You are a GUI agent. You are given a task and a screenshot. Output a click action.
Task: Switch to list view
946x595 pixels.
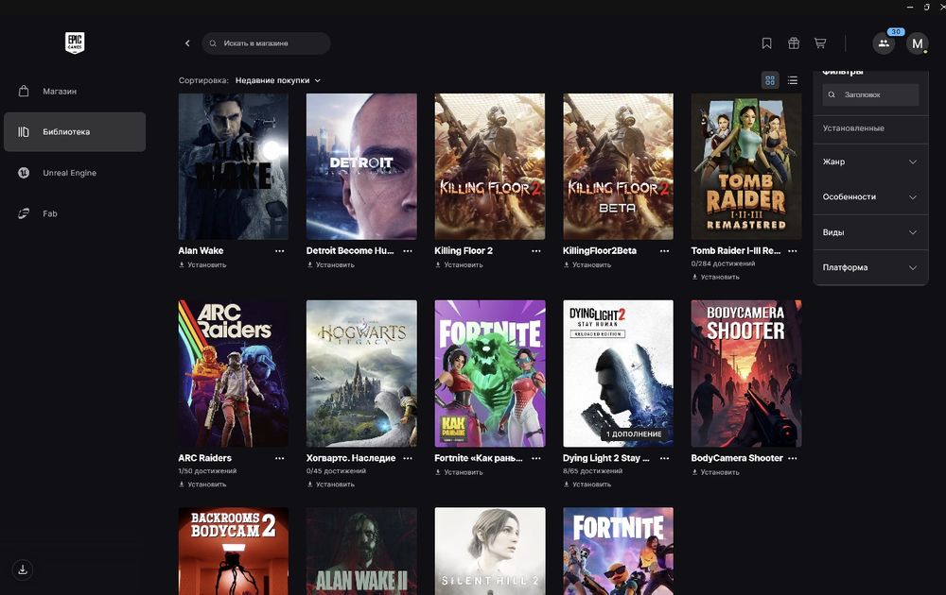[793, 80]
